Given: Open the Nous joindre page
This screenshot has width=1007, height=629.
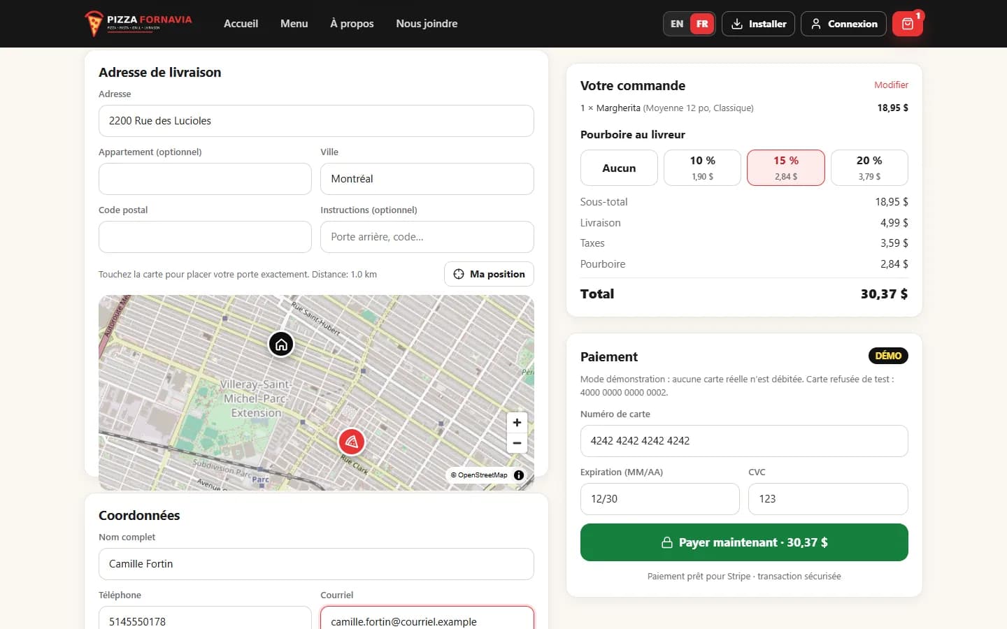Looking at the screenshot, I should click(427, 24).
